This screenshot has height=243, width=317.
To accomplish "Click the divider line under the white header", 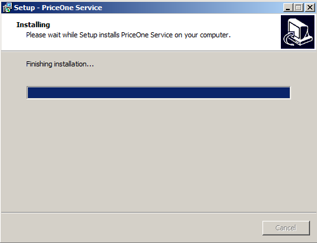I will (x=158, y=51).
